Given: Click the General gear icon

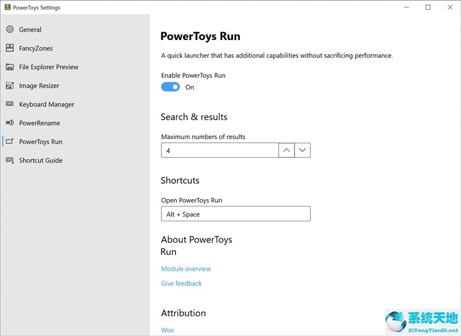Looking at the screenshot, I should (x=9, y=29).
